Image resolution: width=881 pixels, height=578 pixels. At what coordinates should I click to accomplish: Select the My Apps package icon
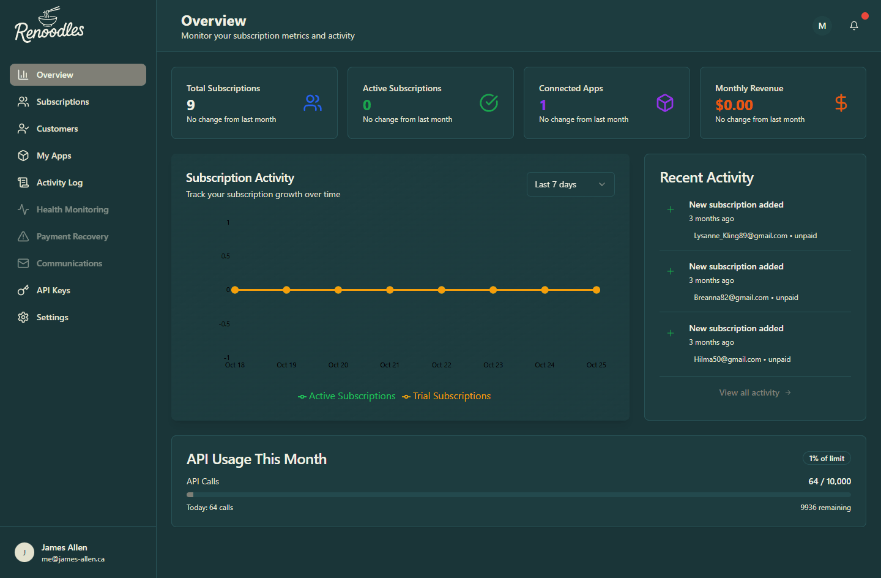coord(23,156)
